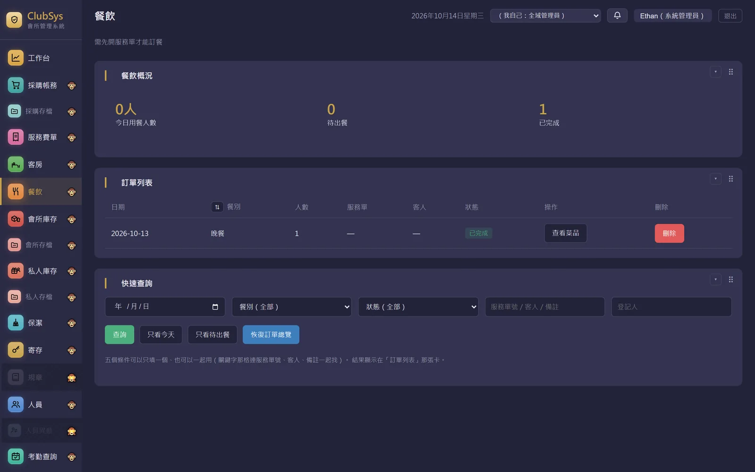This screenshot has height=472, width=755.
Task: Select the 餐飲 fork-and-knife icon
Action: pos(16,191)
